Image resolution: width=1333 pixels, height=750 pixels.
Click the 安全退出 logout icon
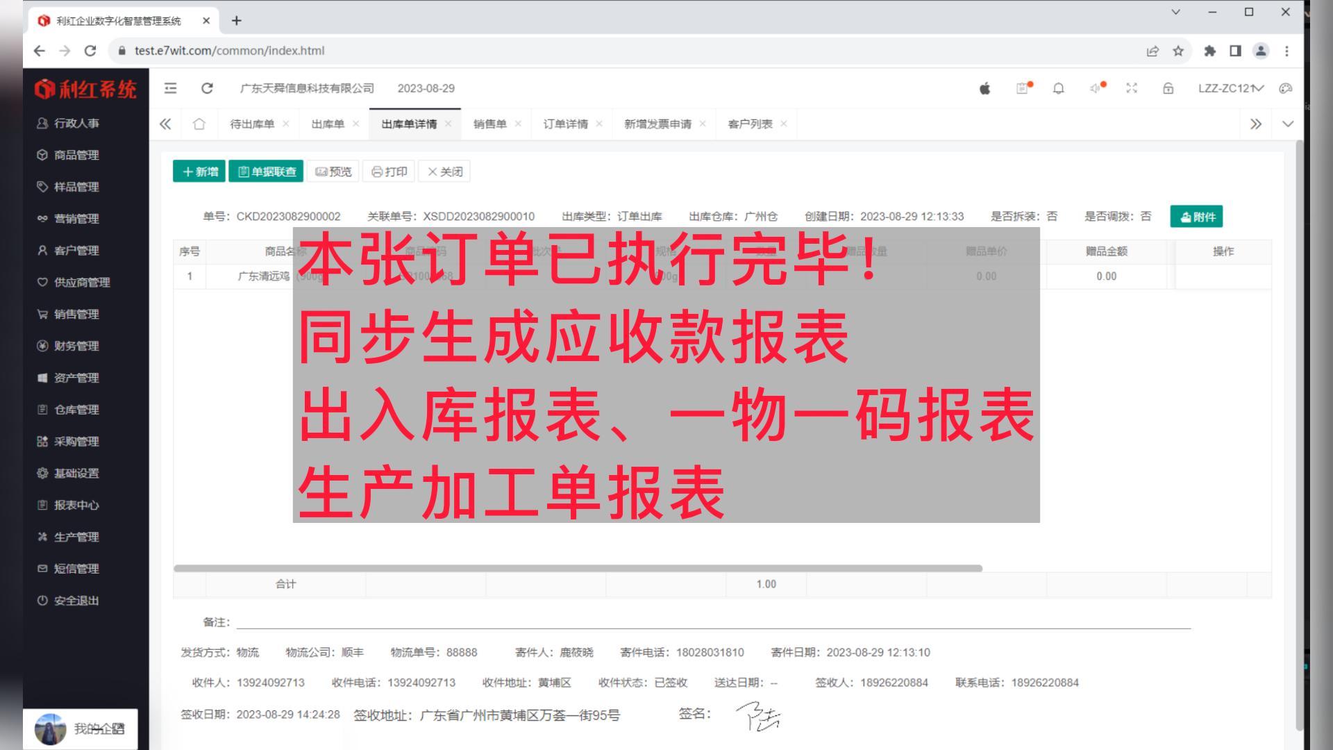click(x=42, y=601)
